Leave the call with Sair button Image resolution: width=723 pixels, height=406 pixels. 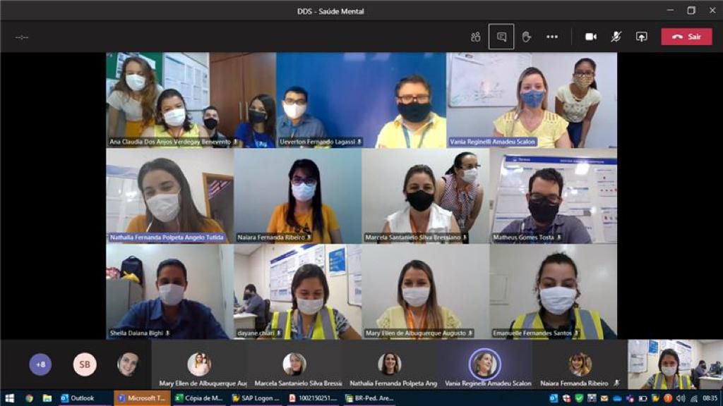(686, 37)
